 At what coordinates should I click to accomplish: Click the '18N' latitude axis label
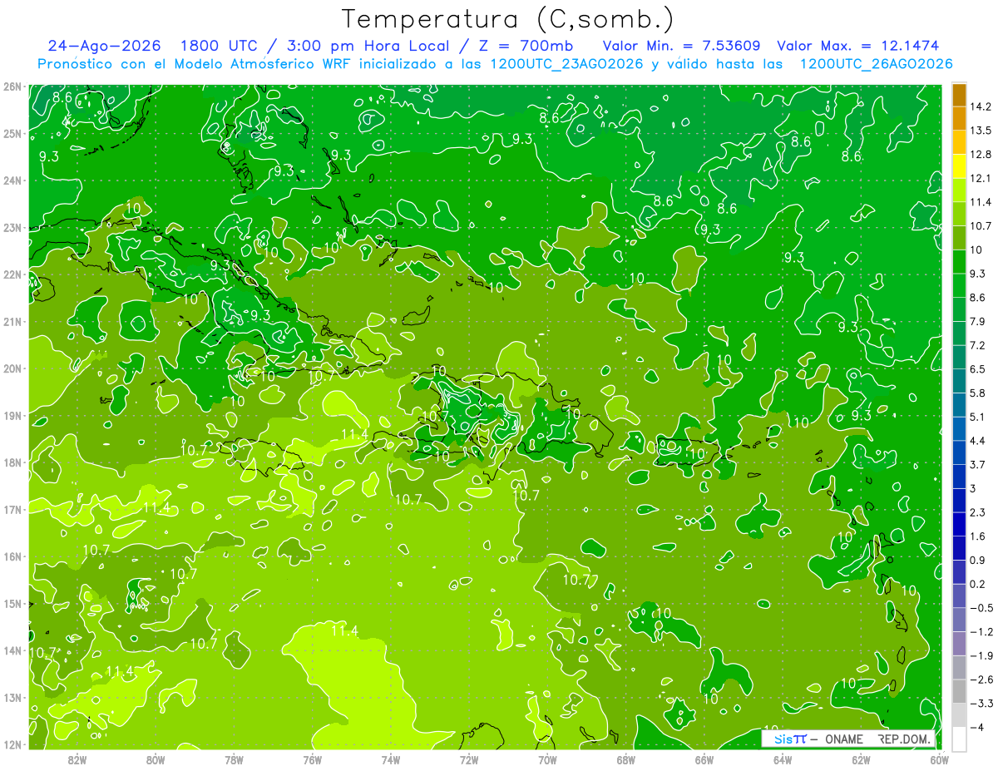coord(12,462)
